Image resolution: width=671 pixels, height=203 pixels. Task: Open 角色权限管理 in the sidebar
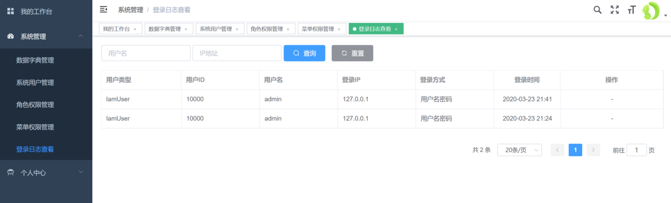(35, 105)
